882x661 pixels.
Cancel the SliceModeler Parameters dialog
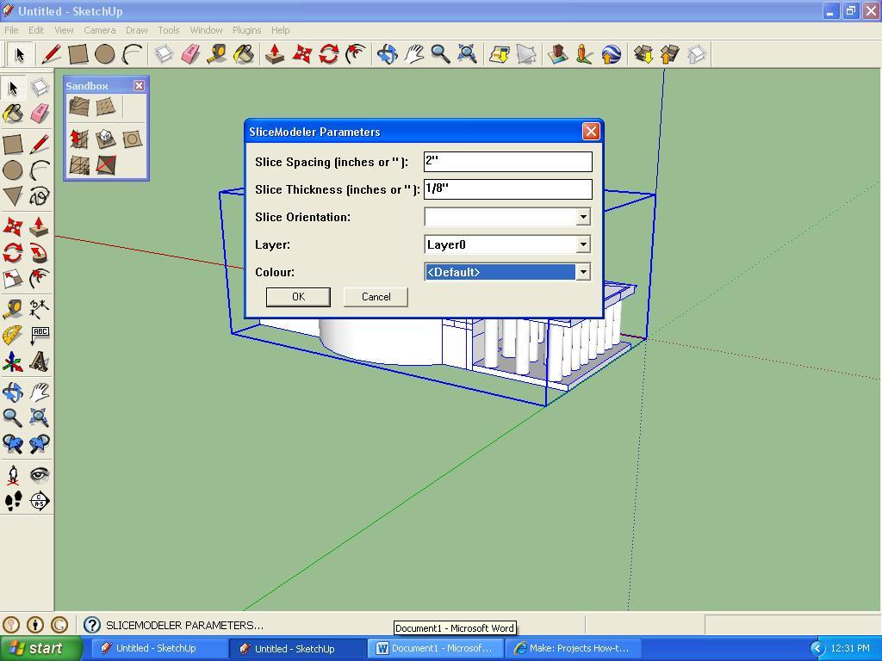(x=376, y=297)
